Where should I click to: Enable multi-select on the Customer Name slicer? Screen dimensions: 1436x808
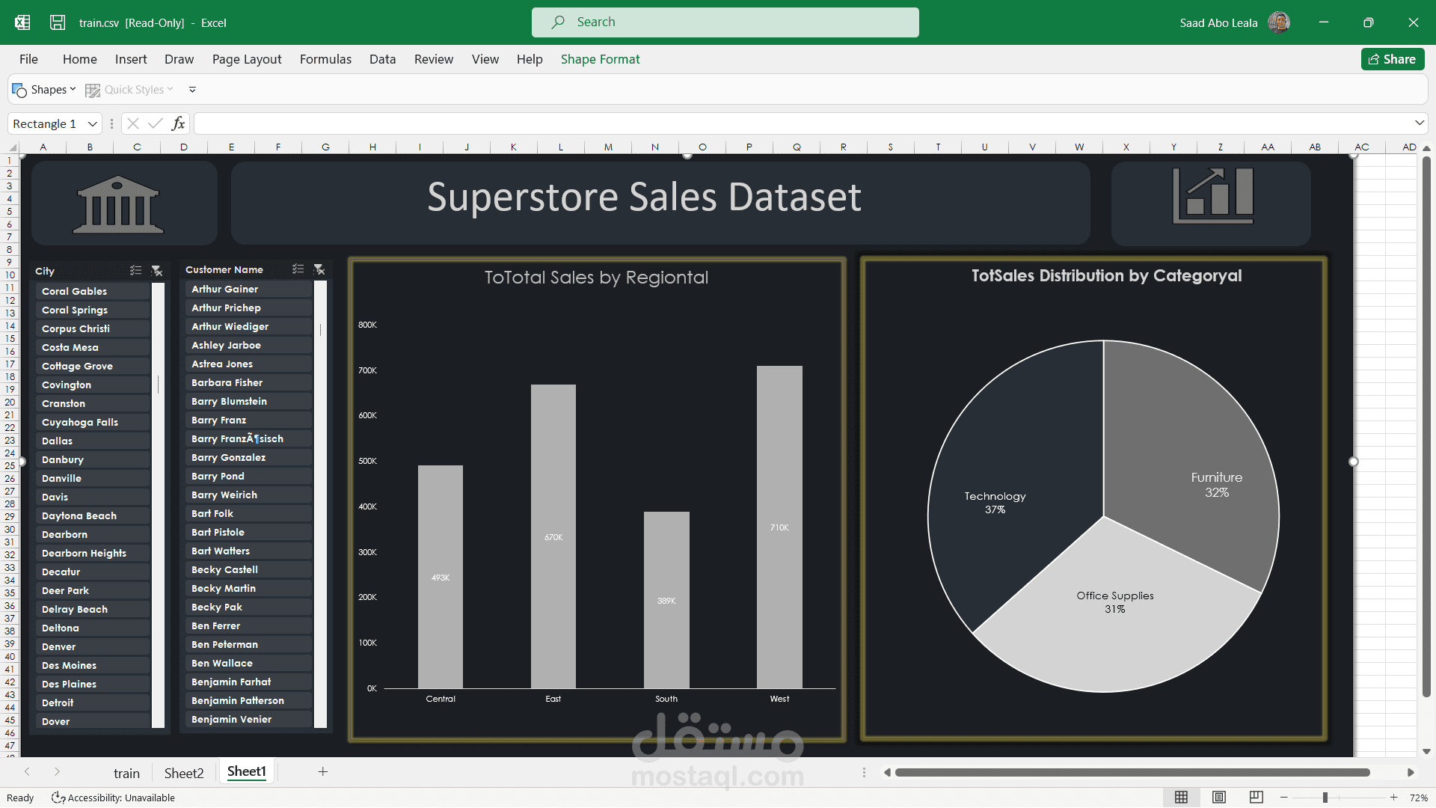click(298, 269)
